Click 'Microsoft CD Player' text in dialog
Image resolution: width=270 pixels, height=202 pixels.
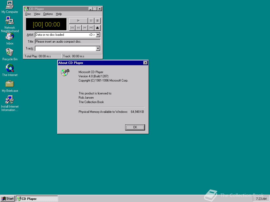point(91,72)
